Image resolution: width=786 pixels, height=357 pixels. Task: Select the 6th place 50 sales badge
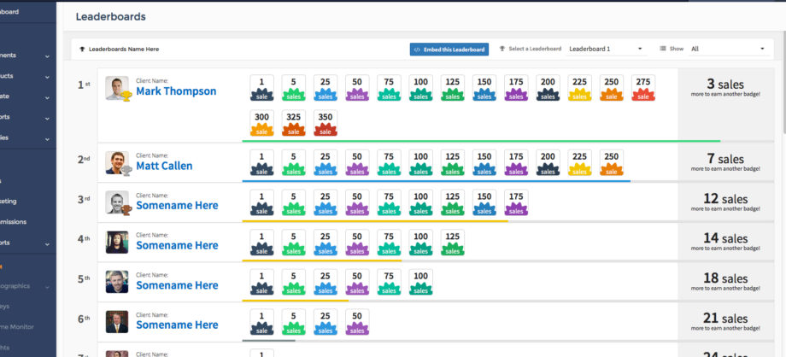(x=357, y=321)
